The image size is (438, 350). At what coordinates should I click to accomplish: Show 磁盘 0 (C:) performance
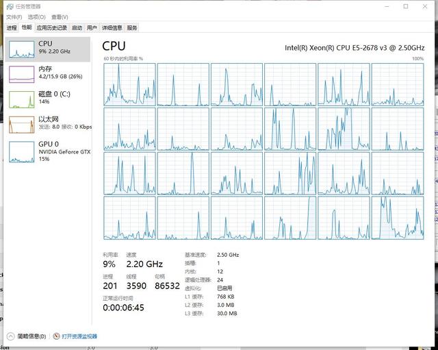coord(48,99)
